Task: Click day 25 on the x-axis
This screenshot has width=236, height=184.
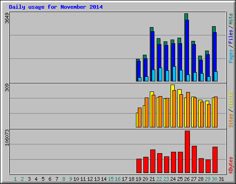Action: tap(180, 179)
